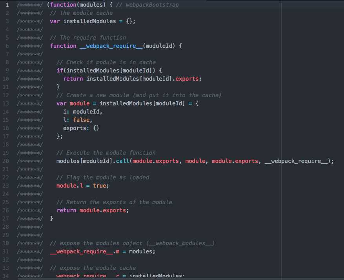Click 'false' value on line 15
Image resolution: width=344 pixels, height=280 pixels.
(x=81, y=120)
